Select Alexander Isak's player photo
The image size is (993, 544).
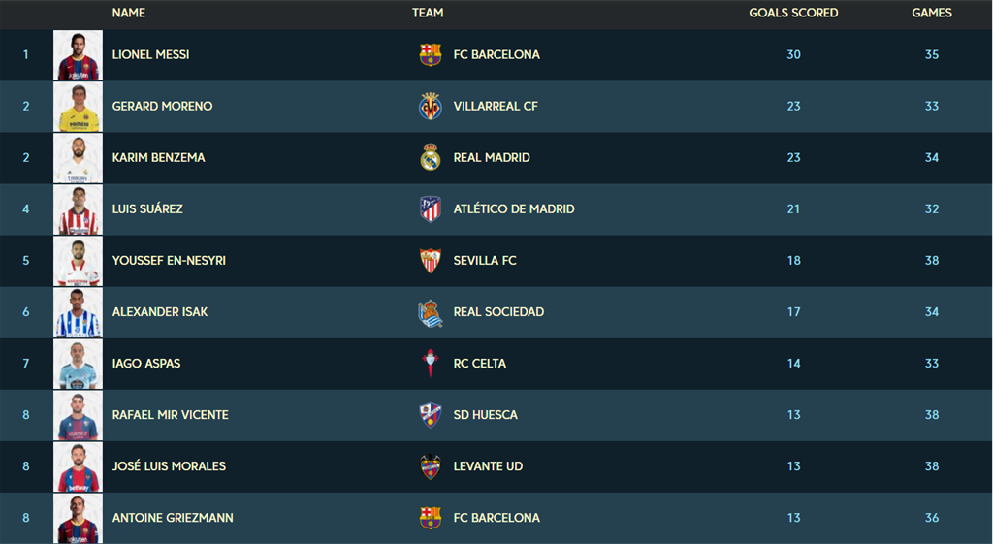click(x=78, y=312)
